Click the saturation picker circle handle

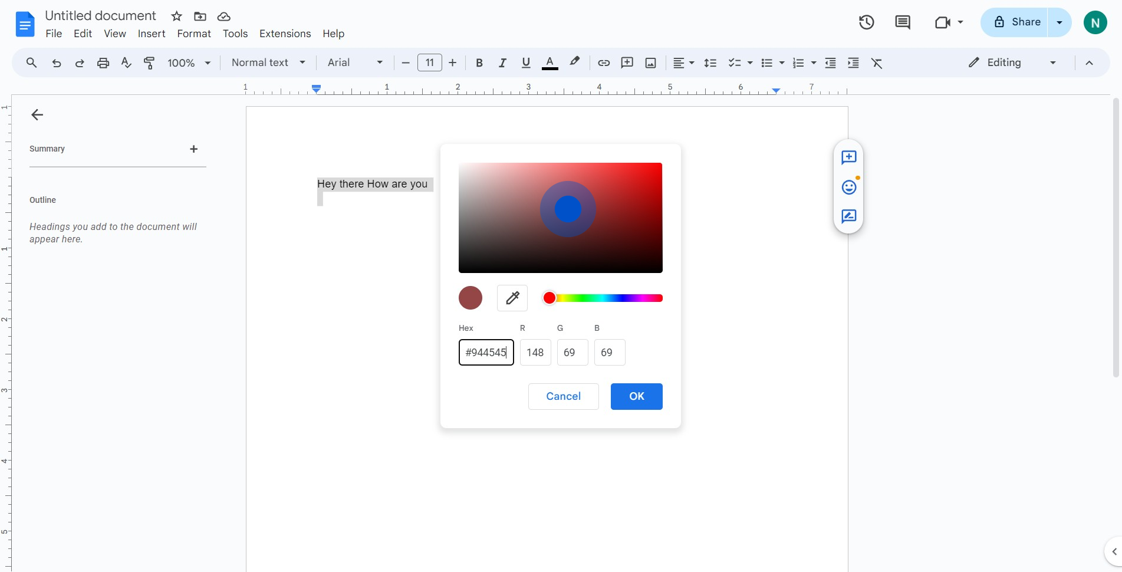[568, 209]
